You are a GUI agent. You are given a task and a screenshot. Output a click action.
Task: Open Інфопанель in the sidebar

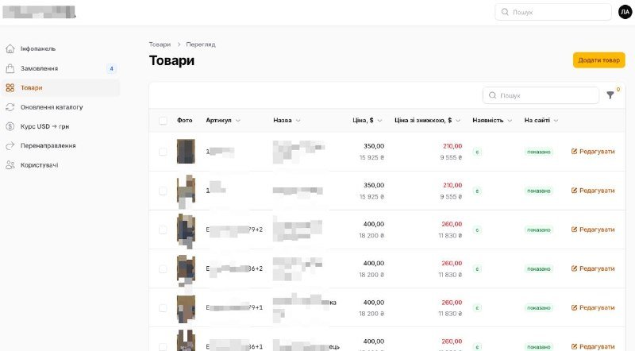point(61,48)
